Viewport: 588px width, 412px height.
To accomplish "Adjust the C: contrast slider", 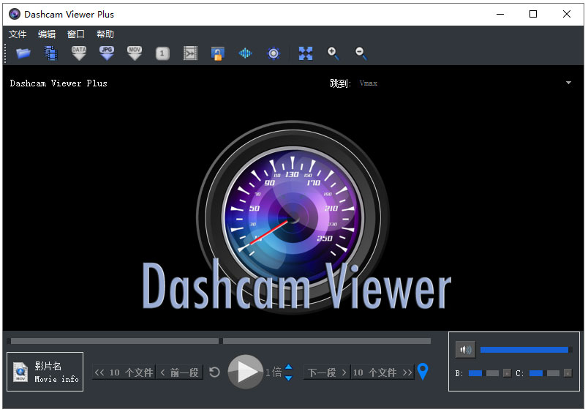I will click(x=544, y=373).
